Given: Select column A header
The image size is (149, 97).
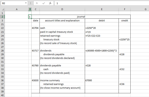Looking at the screenshot, I should tap(16, 9).
